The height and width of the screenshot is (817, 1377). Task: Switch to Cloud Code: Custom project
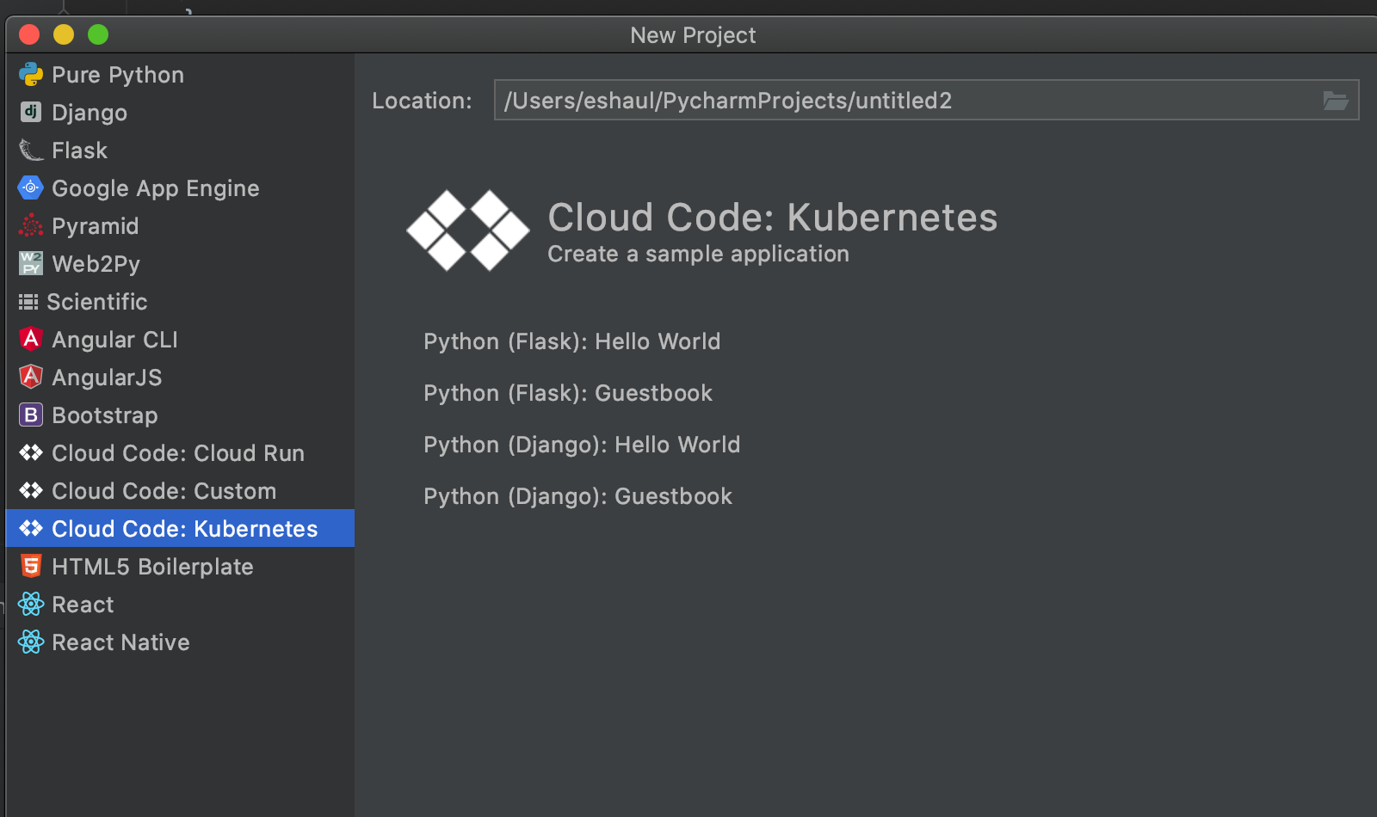pos(164,491)
